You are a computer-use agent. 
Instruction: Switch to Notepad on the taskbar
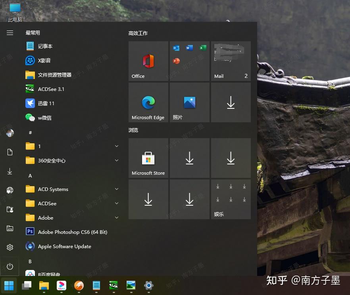(x=96, y=285)
